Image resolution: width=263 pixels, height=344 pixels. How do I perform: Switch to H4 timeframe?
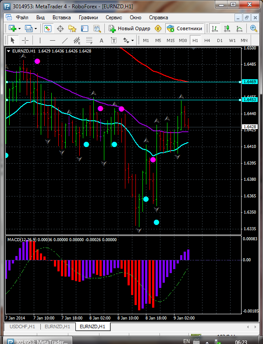pos(207,40)
